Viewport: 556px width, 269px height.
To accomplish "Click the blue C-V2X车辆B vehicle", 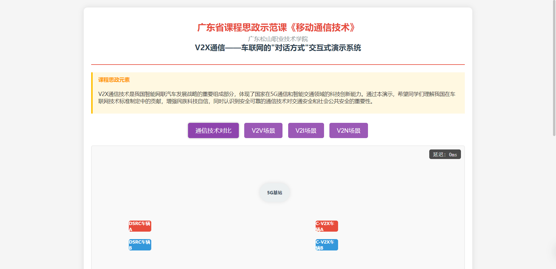I will pyautogui.click(x=327, y=245).
